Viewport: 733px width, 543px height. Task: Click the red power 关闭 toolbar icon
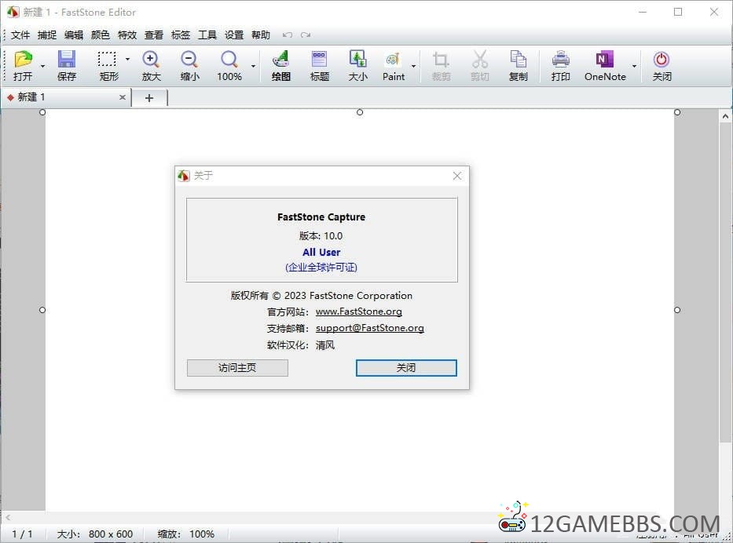662,60
